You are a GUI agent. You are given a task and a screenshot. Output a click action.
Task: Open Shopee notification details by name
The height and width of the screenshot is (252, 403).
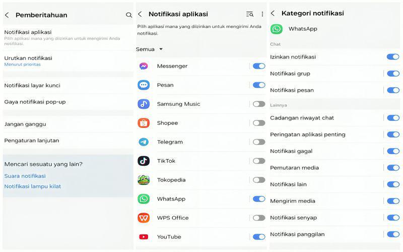pyautogui.click(x=167, y=123)
